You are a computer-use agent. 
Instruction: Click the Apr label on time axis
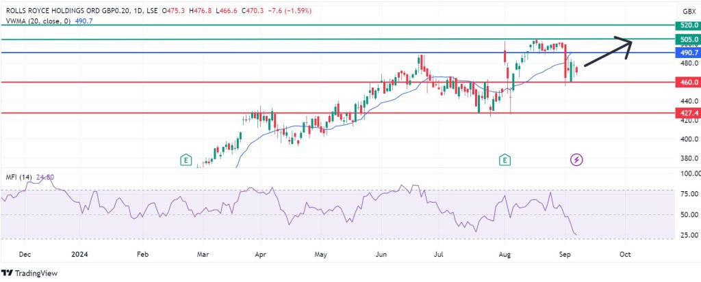260,254
